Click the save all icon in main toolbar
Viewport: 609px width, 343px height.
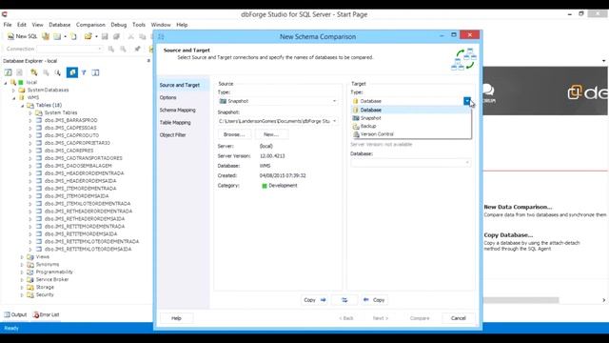[116, 36]
